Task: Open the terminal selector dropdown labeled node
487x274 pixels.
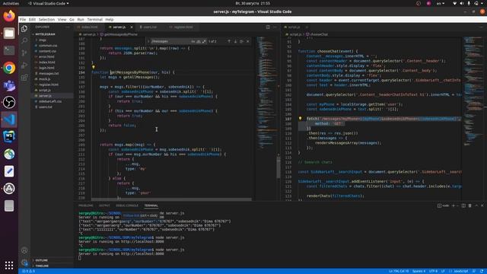Action: pos(443,205)
